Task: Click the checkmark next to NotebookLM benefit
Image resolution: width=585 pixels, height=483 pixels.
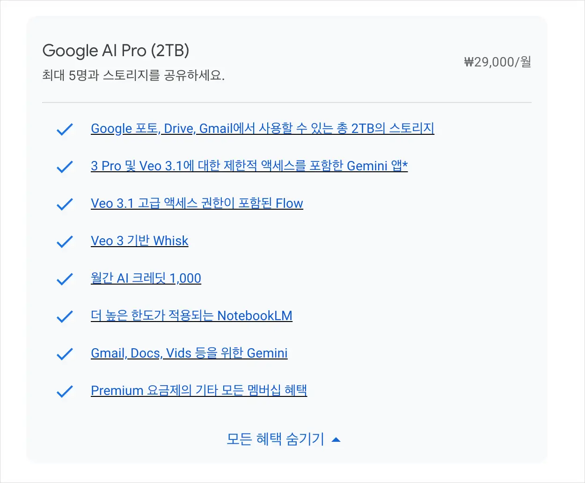Action: (65, 316)
